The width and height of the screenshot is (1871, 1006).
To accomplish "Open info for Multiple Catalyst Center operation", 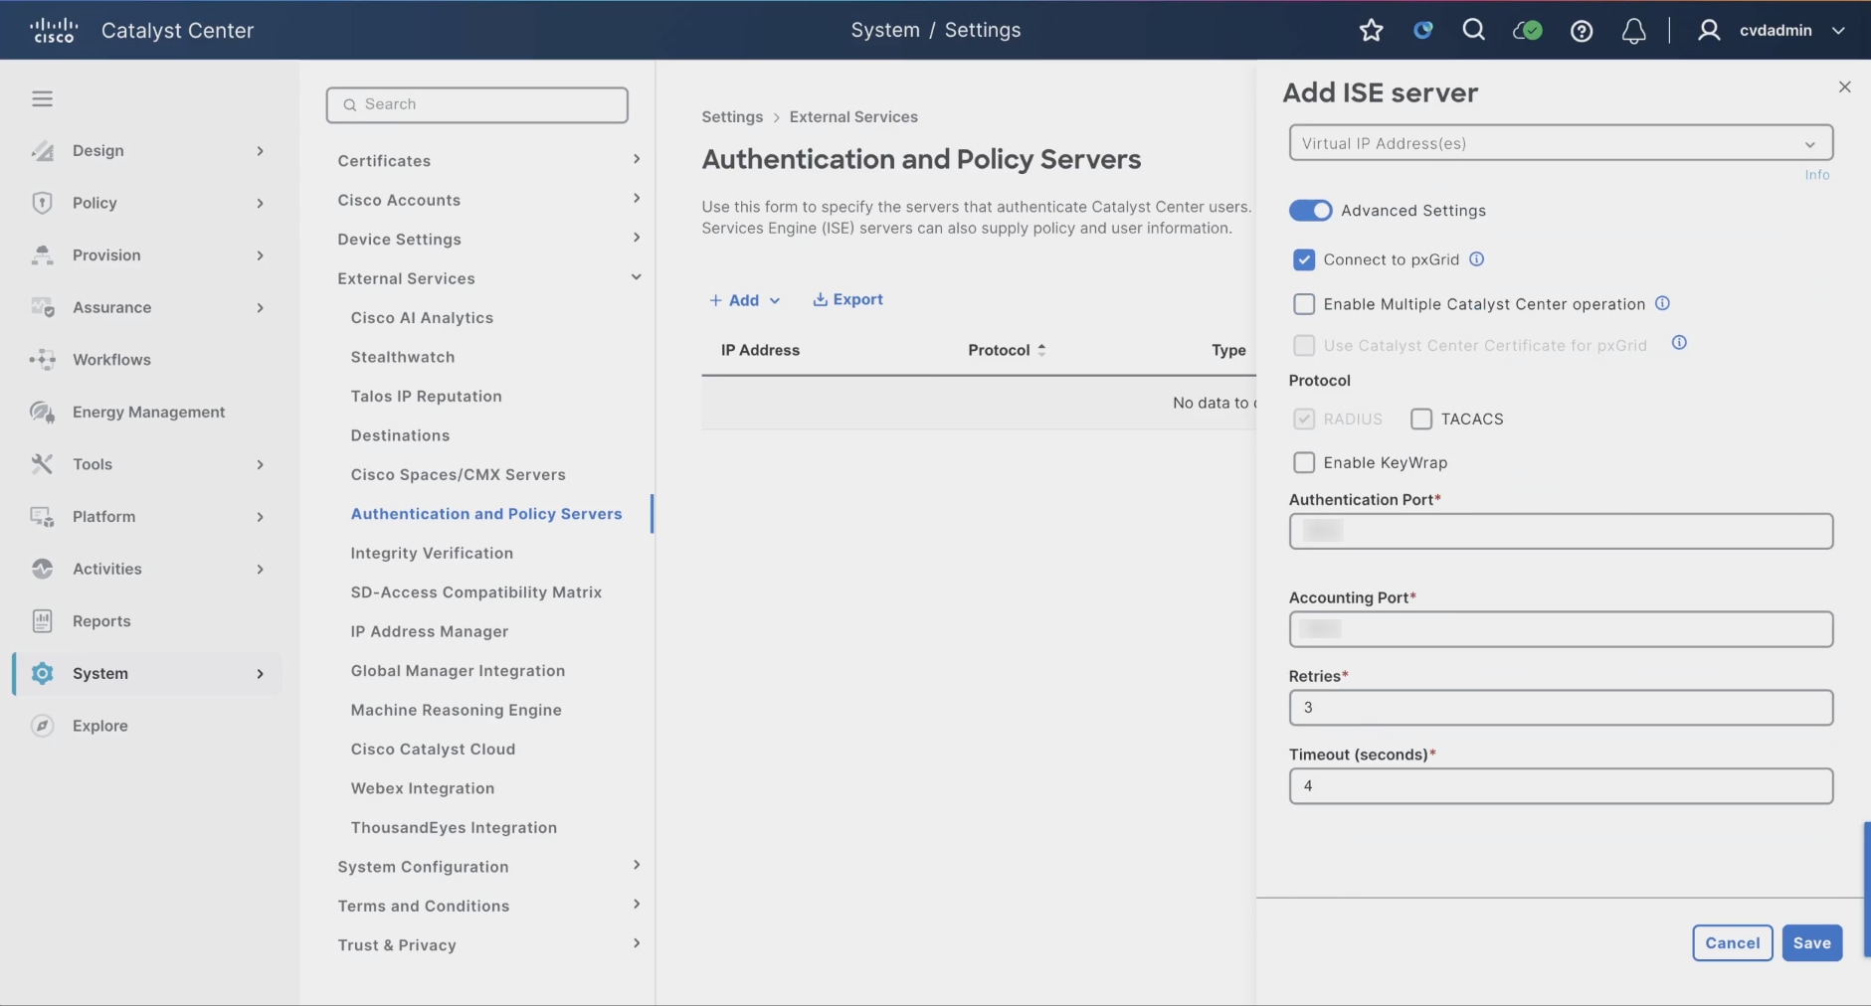I will (x=1662, y=303).
